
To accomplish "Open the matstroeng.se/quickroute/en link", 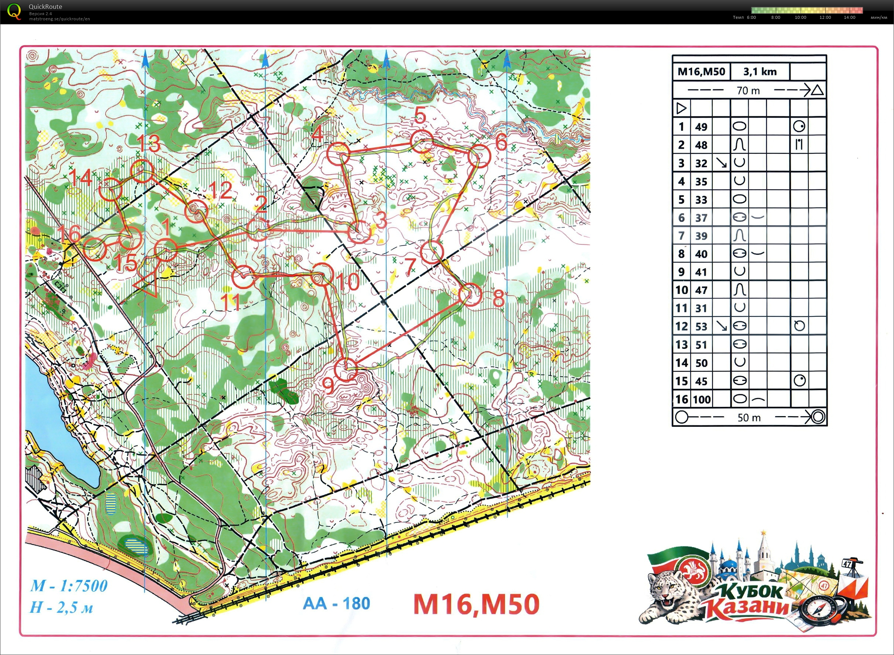I will click(59, 19).
